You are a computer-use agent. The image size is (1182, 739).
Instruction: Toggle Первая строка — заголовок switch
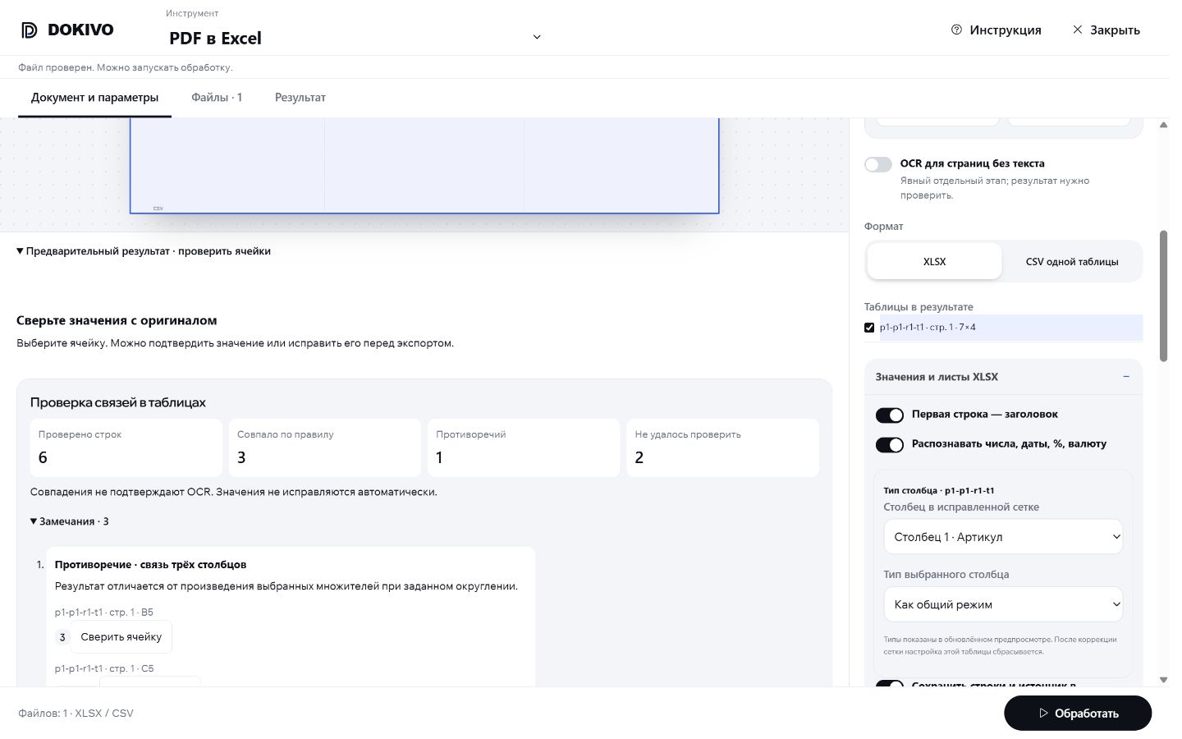(890, 415)
